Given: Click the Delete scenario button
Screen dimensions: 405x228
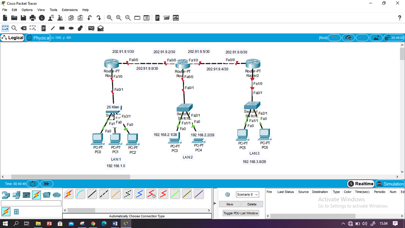Looking at the screenshot, I should coord(252,204).
